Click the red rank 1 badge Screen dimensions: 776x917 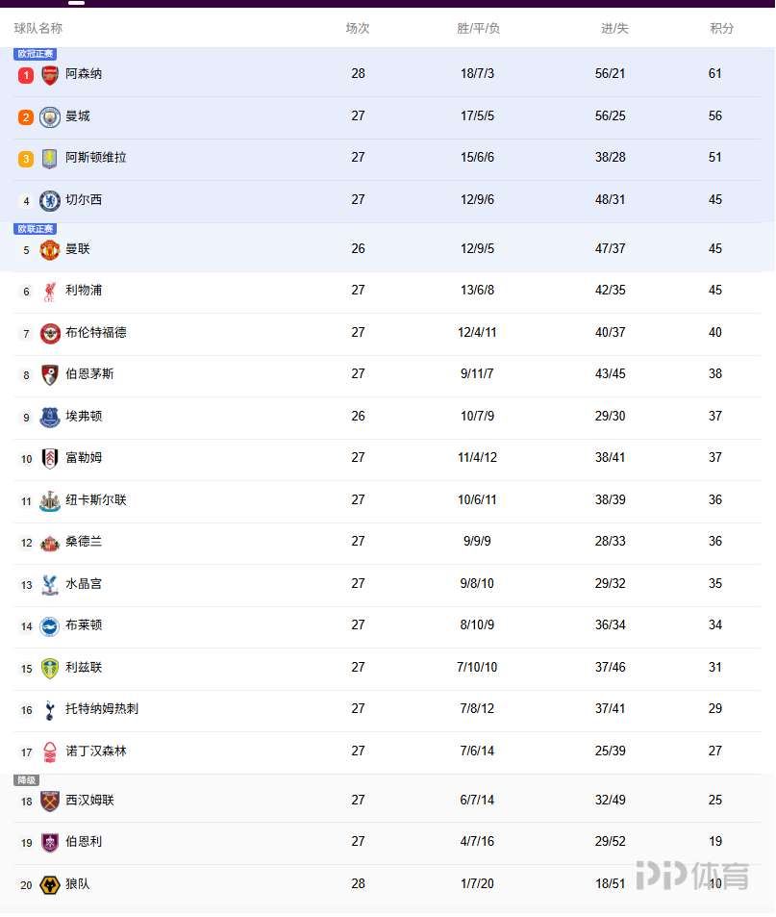(x=26, y=75)
